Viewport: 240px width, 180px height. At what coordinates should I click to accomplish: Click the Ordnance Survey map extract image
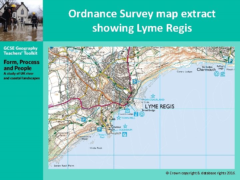pyautogui.click(x=141, y=108)
